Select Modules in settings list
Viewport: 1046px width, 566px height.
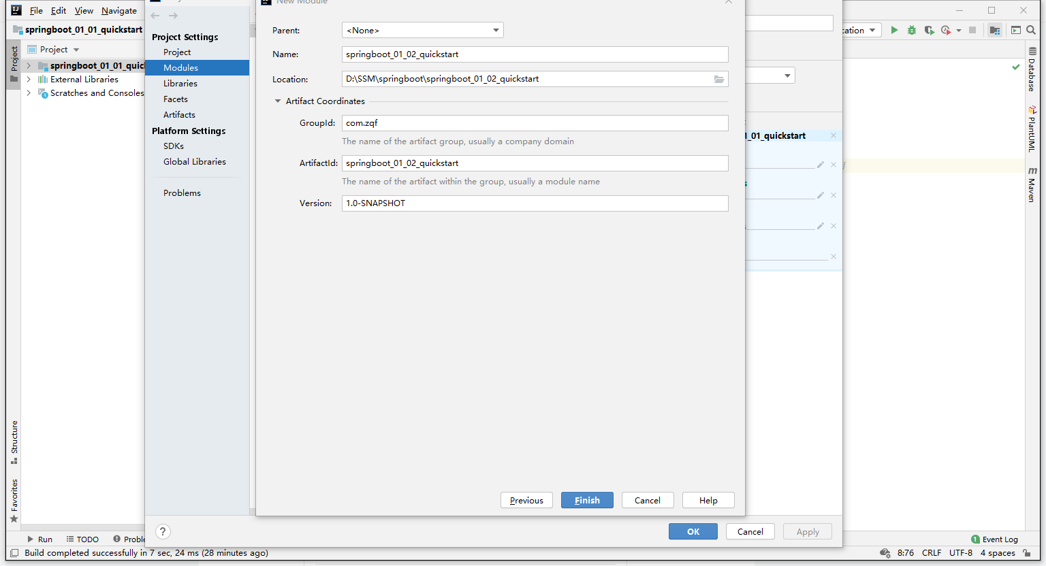197,68
